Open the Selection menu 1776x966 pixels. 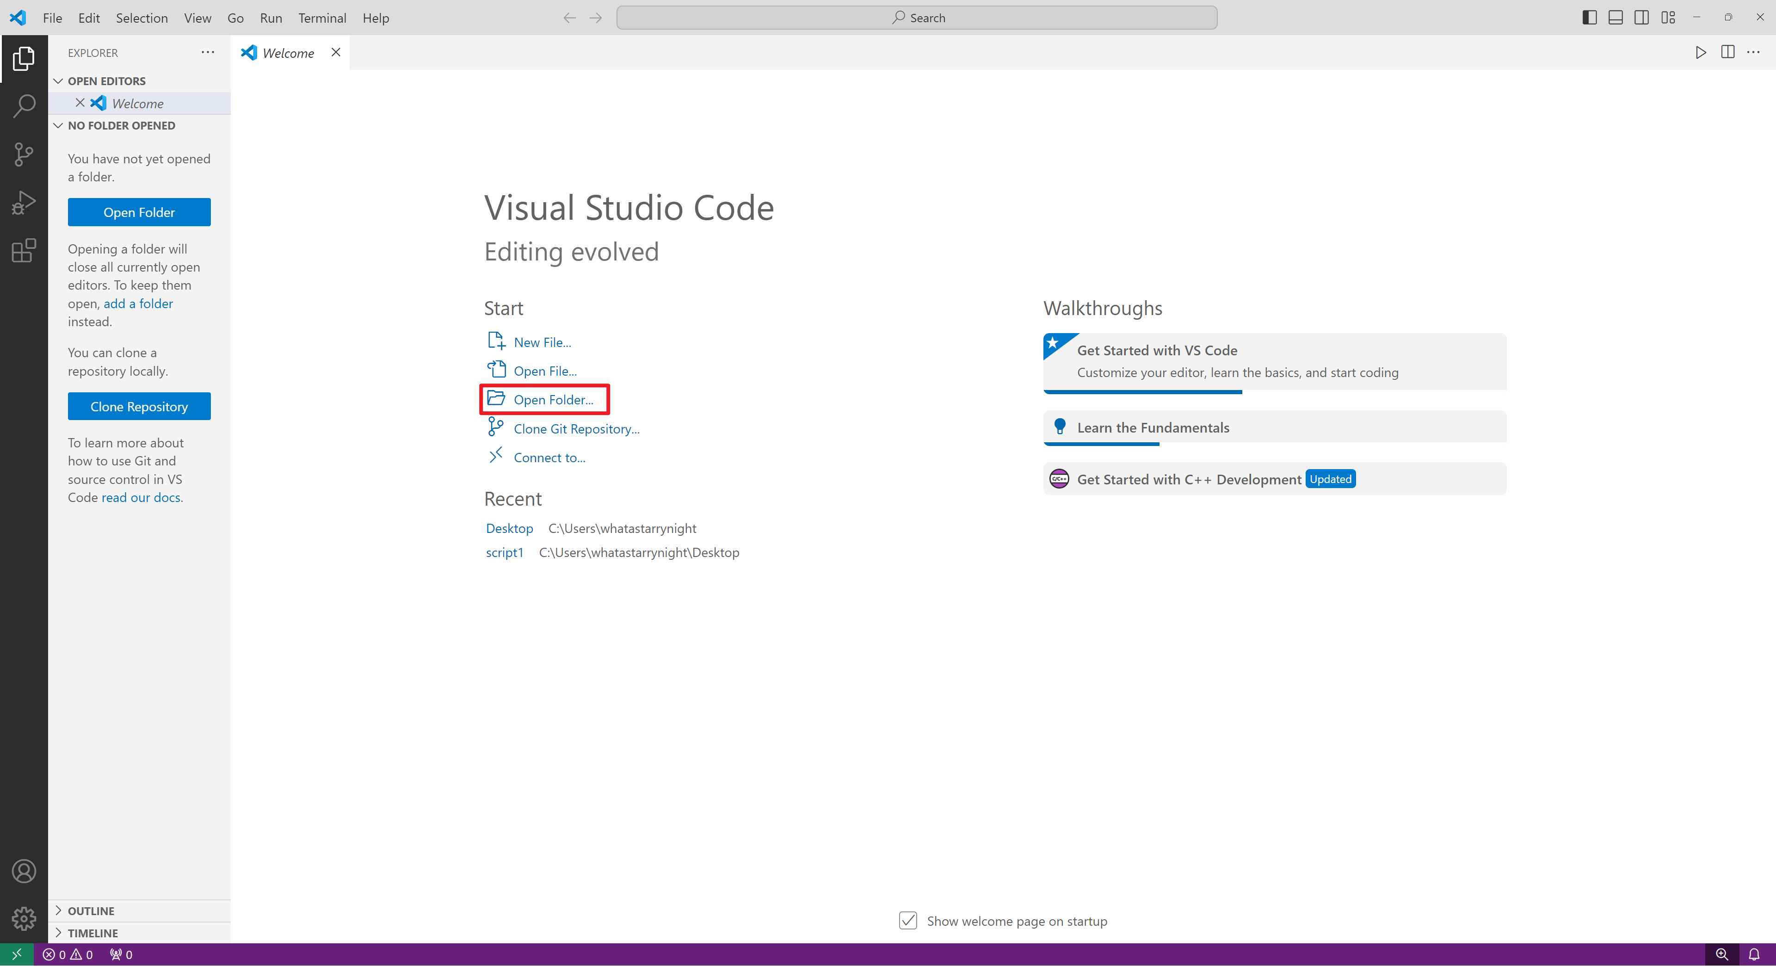[x=142, y=18]
